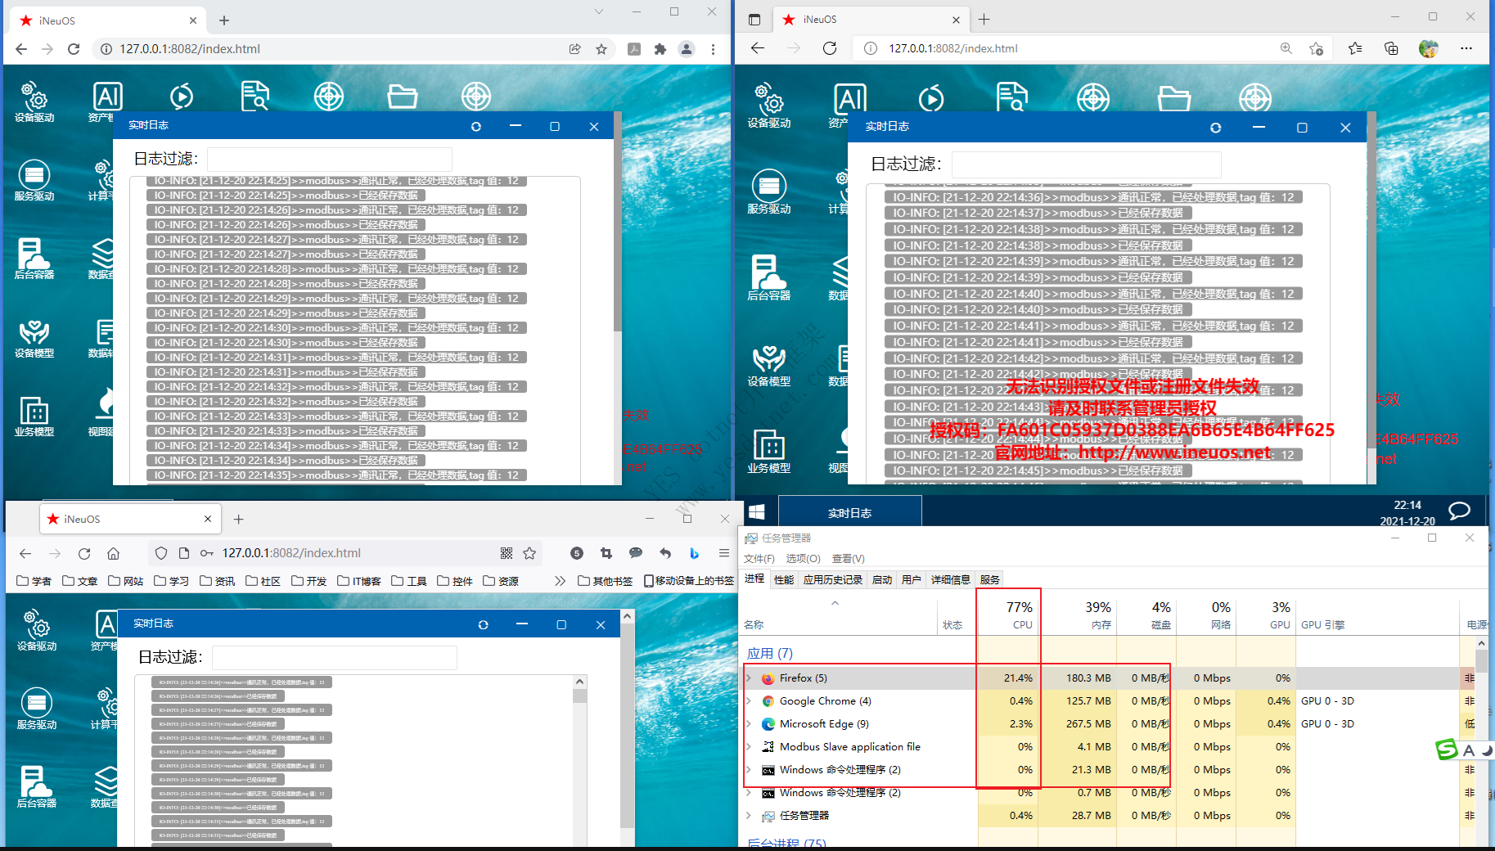Open 其他书签 folder in Firefox bookmarks bar
Screen dimensions: 1495x851
pos(606,581)
